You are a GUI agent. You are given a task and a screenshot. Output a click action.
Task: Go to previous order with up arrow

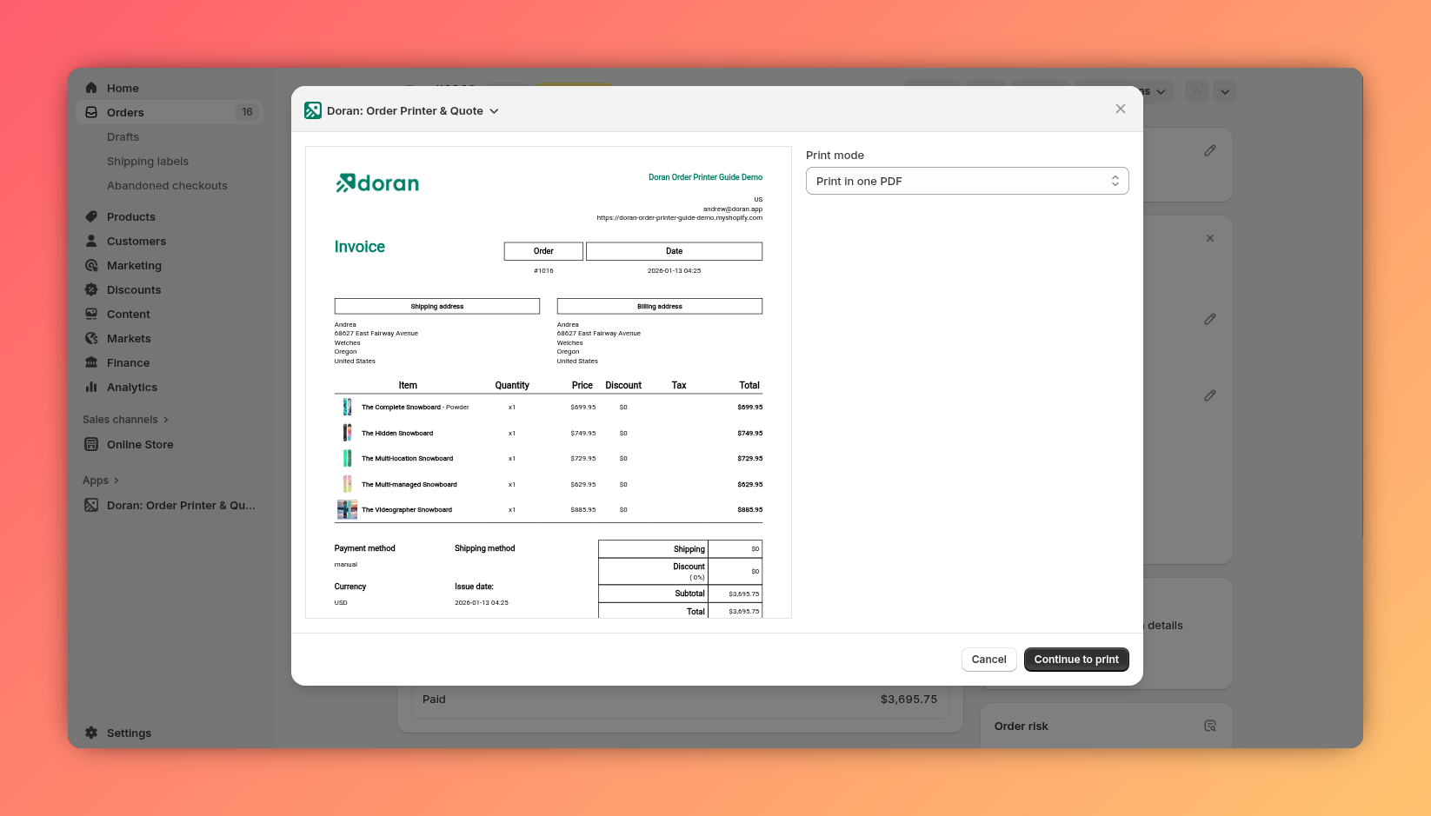click(x=1197, y=91)
